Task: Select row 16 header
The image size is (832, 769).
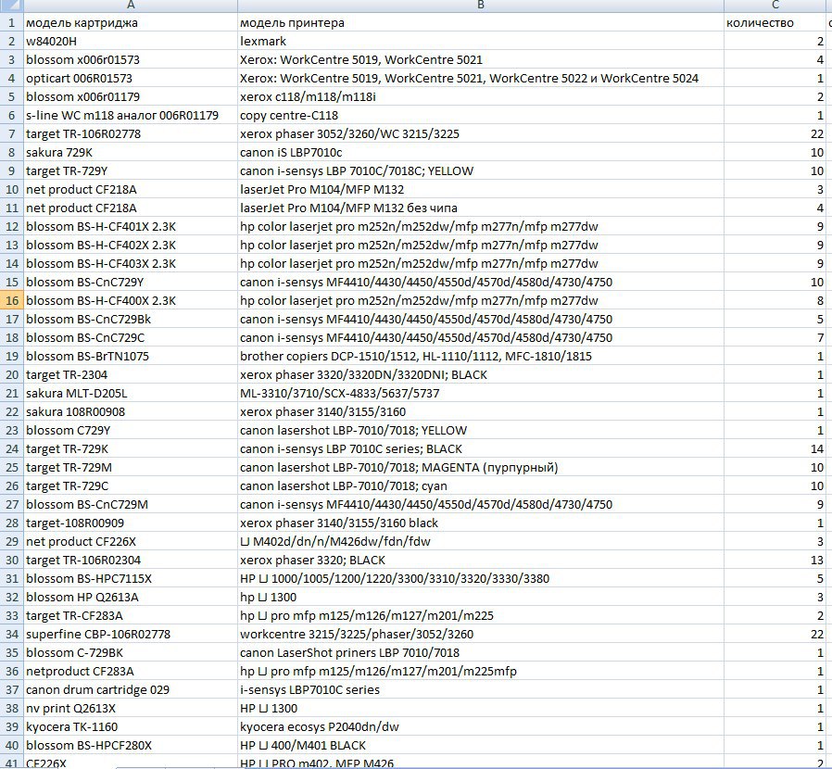Action: pos(12,301)
